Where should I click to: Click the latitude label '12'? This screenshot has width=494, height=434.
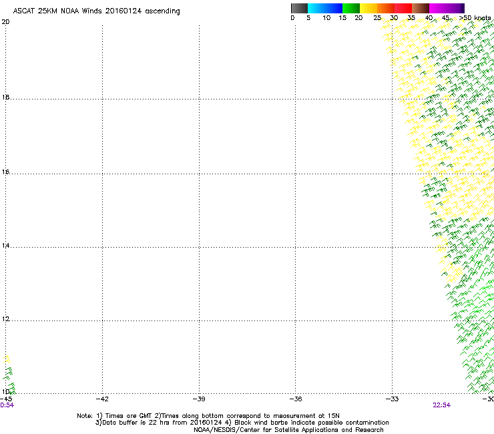tap(5, 319)
